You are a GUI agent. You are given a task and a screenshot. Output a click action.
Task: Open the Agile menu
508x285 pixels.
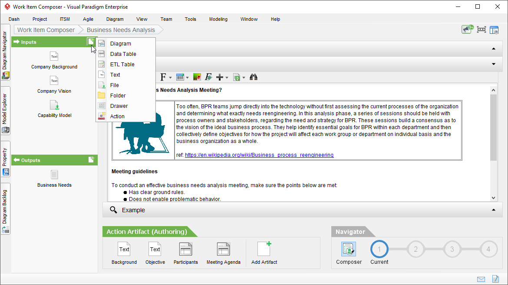pyautogui.click(x=88, y=19)
